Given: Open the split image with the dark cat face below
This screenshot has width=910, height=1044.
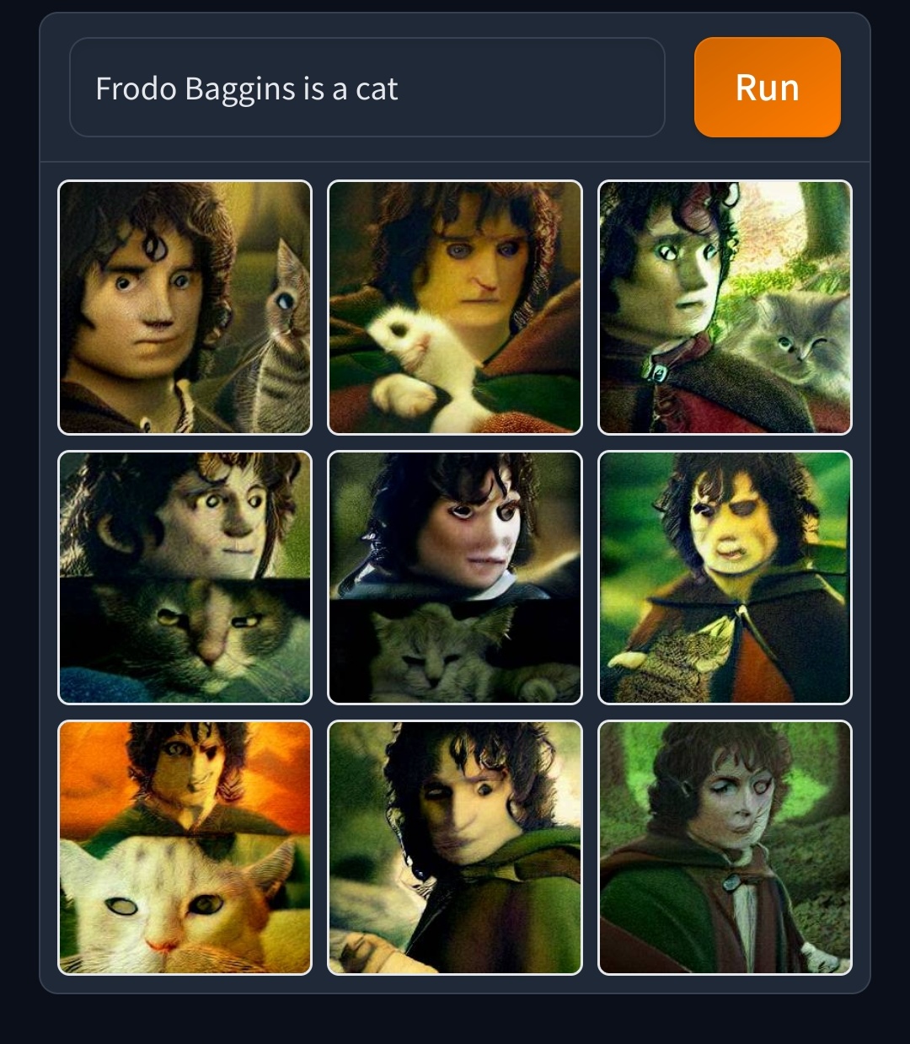Looking at the screenshot, I should click(185, 577).
